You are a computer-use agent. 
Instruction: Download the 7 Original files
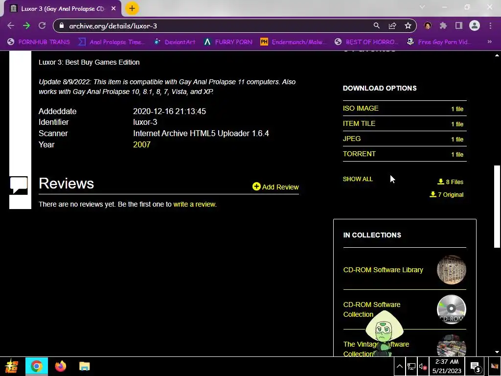[446, 194]
